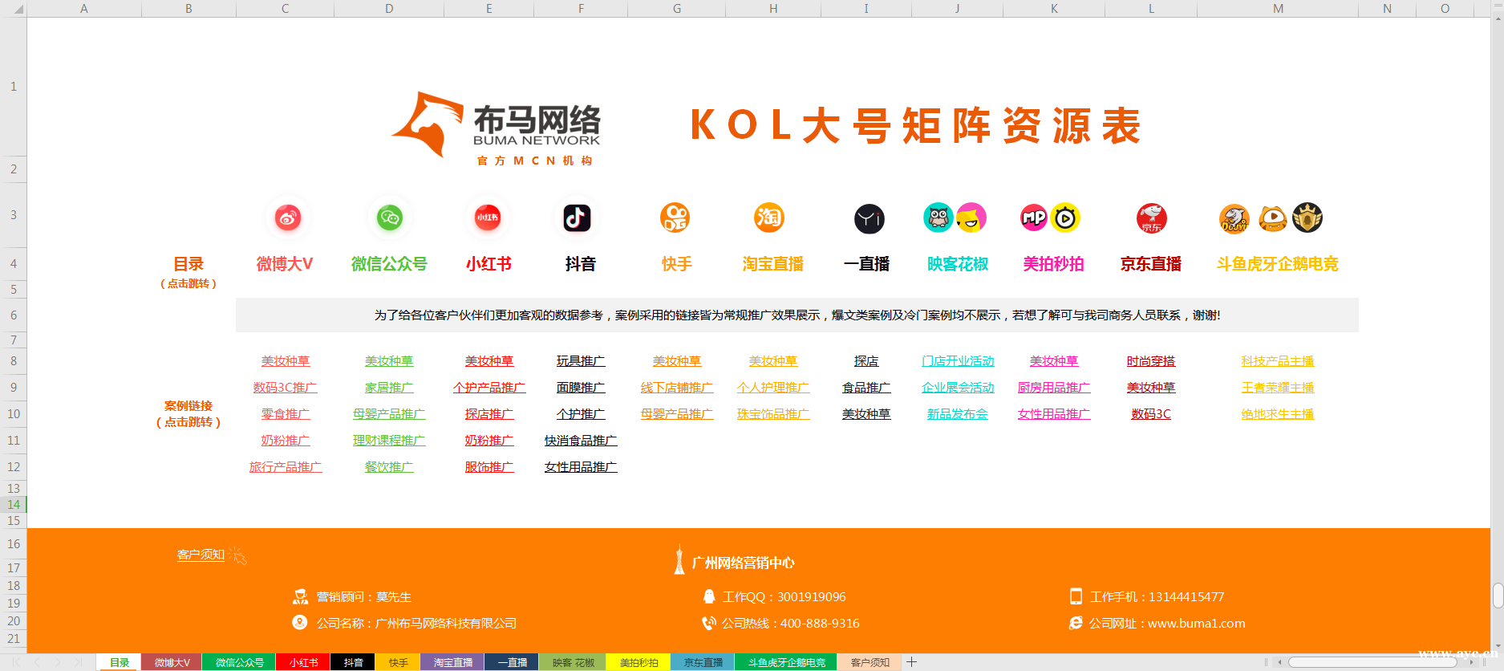Viewport: 1504px width, 671px height.
Task: Go to the 客户须知 sheet tab
Action: 870,662
